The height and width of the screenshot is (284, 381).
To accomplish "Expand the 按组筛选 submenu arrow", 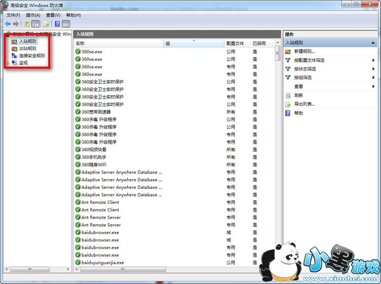I will click(373, 78).
